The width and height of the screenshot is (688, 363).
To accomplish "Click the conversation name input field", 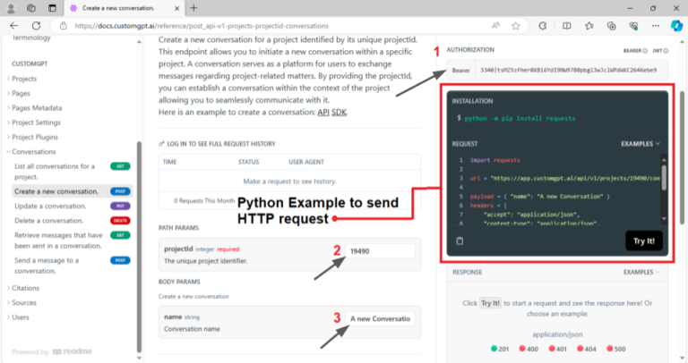I will [380, 319].
